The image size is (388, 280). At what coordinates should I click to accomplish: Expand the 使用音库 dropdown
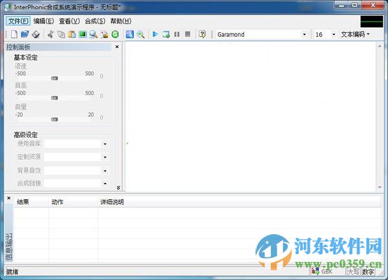point(105,144)
